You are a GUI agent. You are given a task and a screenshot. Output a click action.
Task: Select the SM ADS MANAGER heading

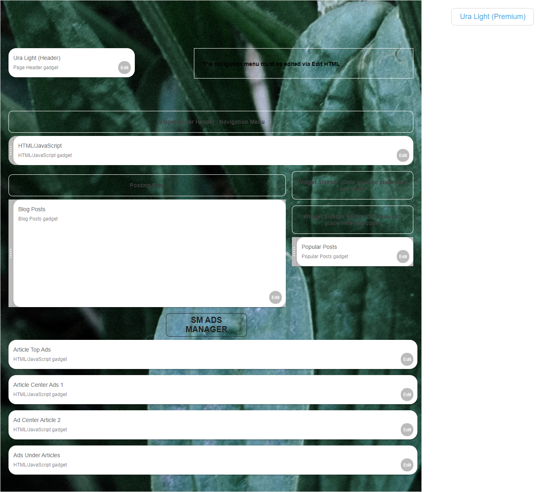[206, 324]
